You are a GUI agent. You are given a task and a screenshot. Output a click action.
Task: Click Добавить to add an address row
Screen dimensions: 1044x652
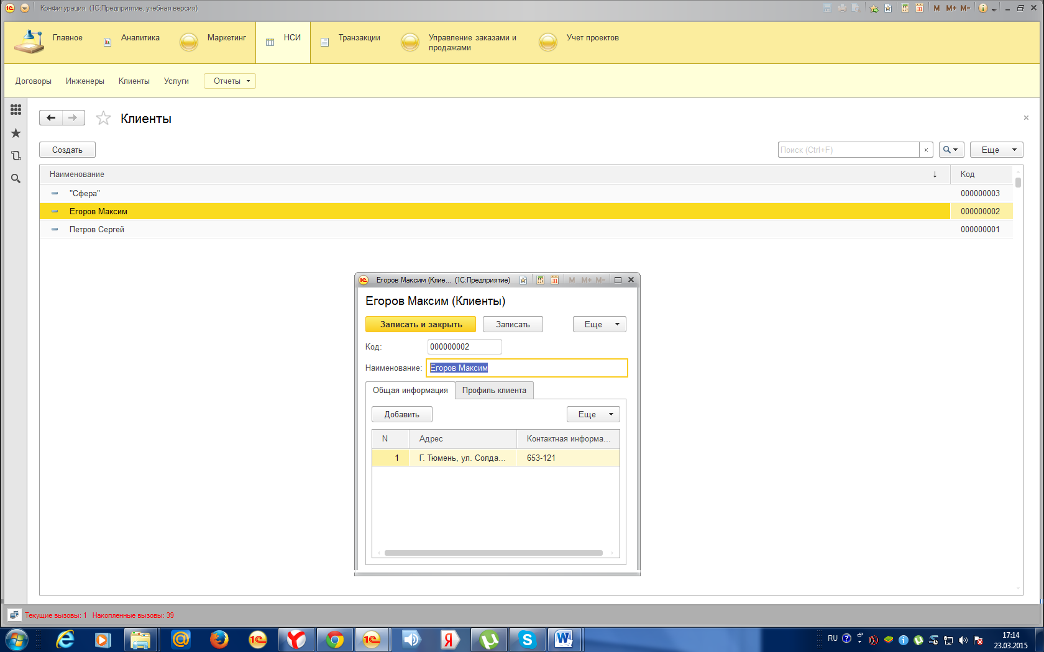(401, 414)
